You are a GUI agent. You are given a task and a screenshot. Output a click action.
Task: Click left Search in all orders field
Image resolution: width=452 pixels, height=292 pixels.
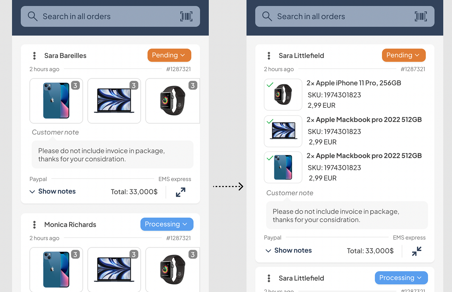click(x=107, y=16)
